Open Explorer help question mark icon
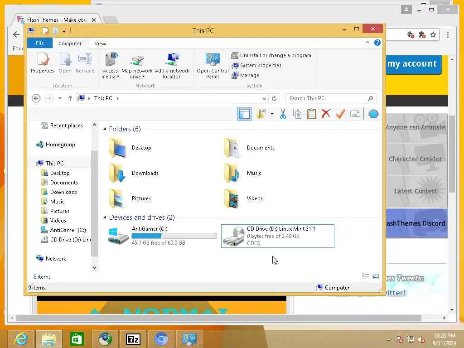Viewport: 464px width, 348px height. 377,43
